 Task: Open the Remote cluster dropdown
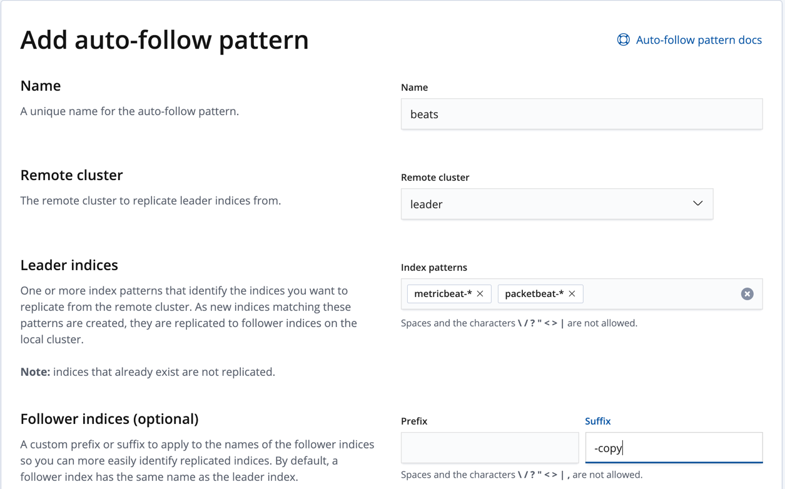tap(557, 203)
